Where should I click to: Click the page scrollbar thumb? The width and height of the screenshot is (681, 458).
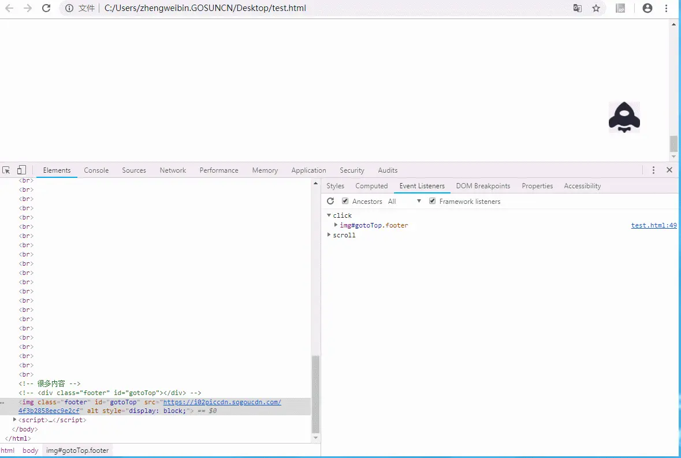pos(673,144)
